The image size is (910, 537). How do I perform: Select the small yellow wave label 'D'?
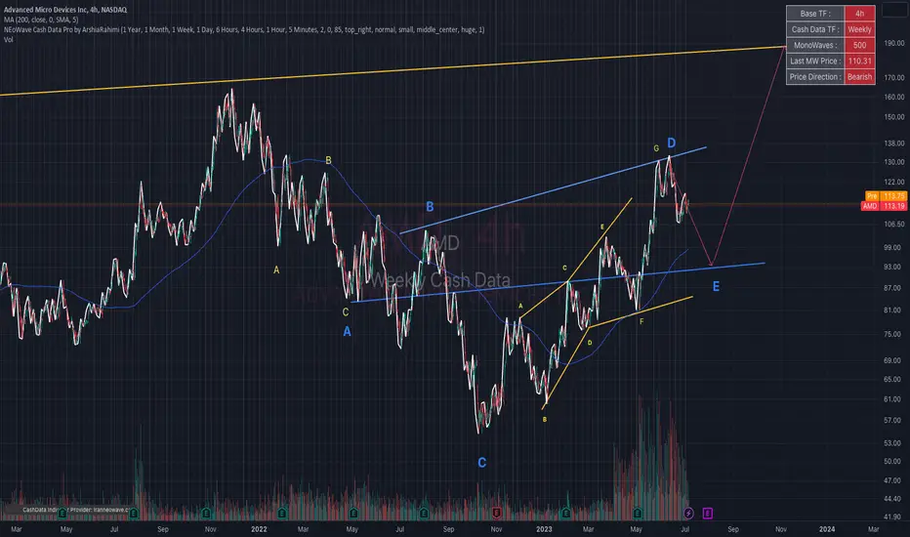590,343
